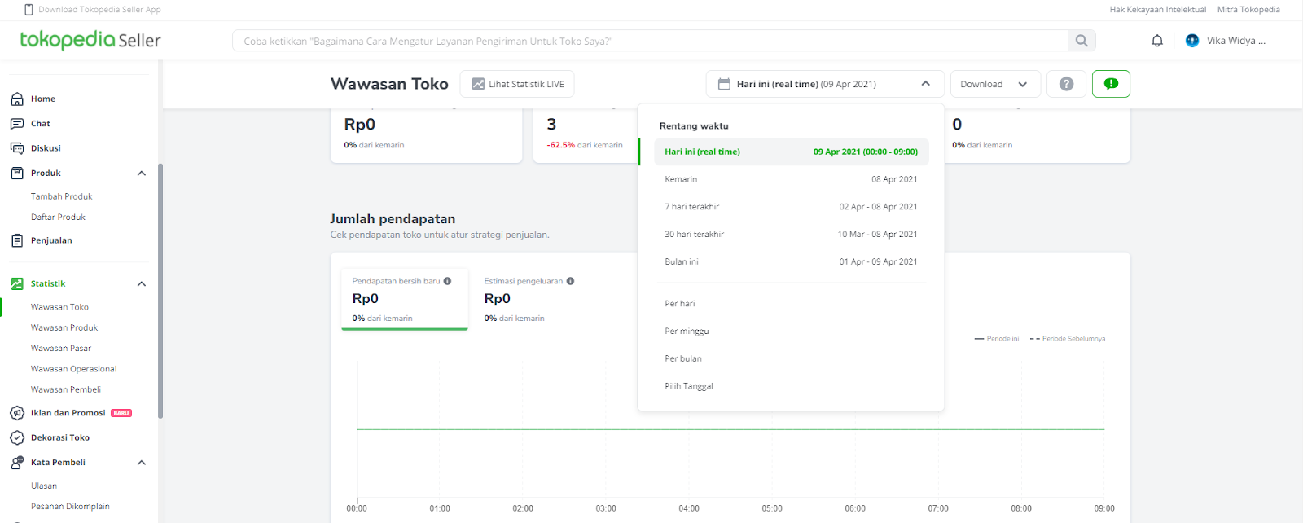Close the date range dropdown
Image resolution: width=1303 pixels, height=523 pixels.
[x=926, y=84]
